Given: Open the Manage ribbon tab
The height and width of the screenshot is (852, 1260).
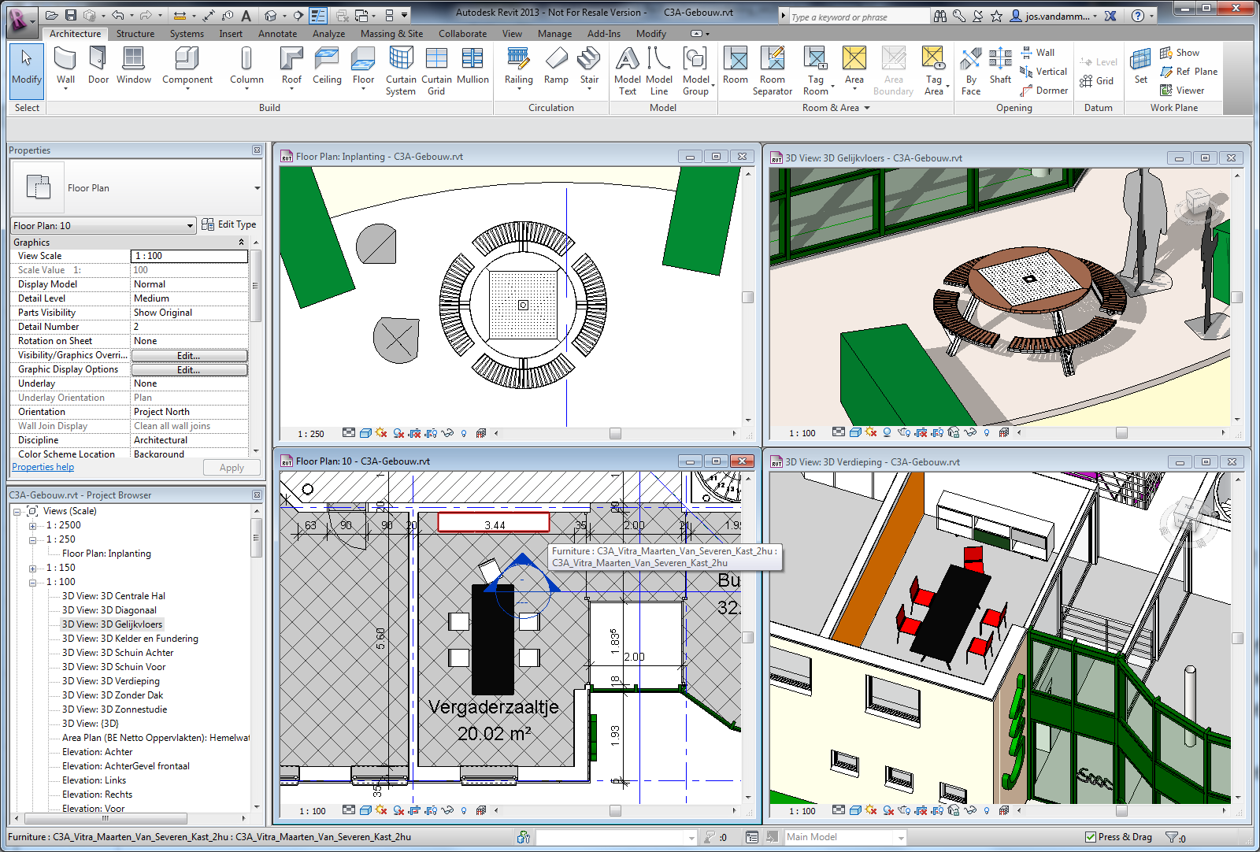Looking at the screenshot, I should pos(554,34).
